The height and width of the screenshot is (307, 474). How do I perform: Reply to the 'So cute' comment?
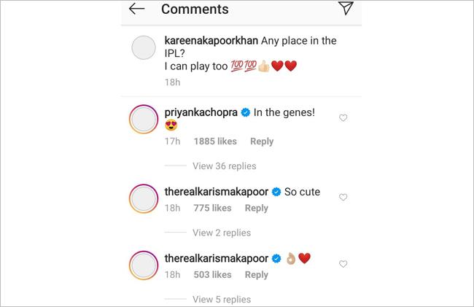click(257, 208)
